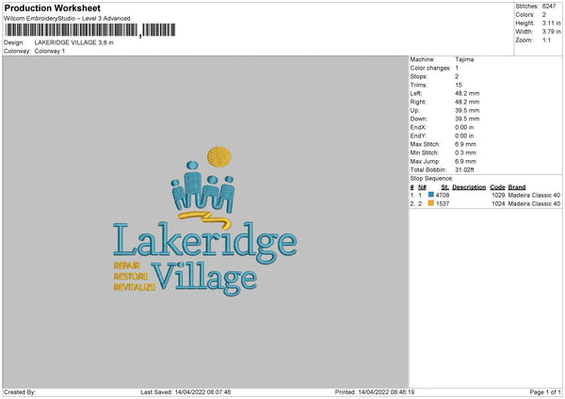The image size is (565, 399).
Task: Click the EndX value 0.00 in
Action: [464, 127]
